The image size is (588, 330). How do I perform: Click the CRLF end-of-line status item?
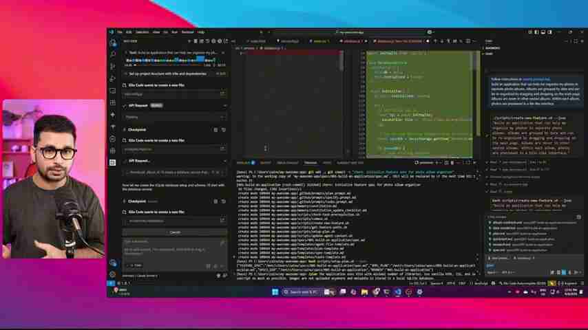coord(462,283)
